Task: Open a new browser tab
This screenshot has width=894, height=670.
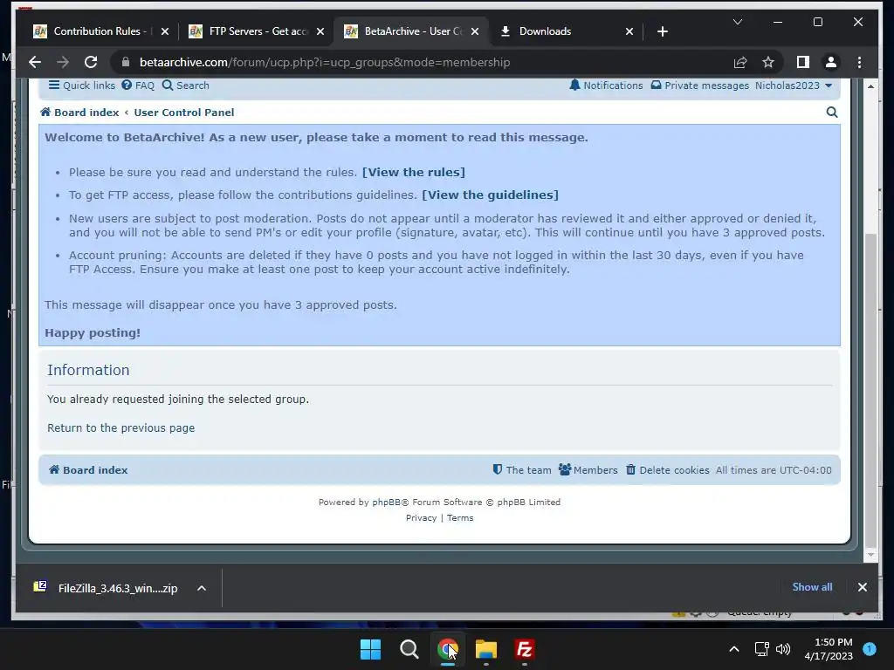Action: (x=662, y=31)
